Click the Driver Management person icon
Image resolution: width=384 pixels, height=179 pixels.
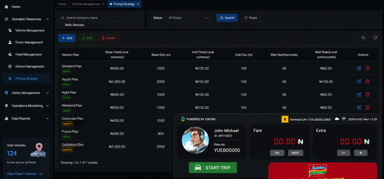click(x=10, y=42)
